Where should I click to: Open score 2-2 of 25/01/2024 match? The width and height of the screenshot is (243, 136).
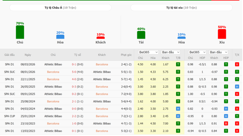point(74,116)
